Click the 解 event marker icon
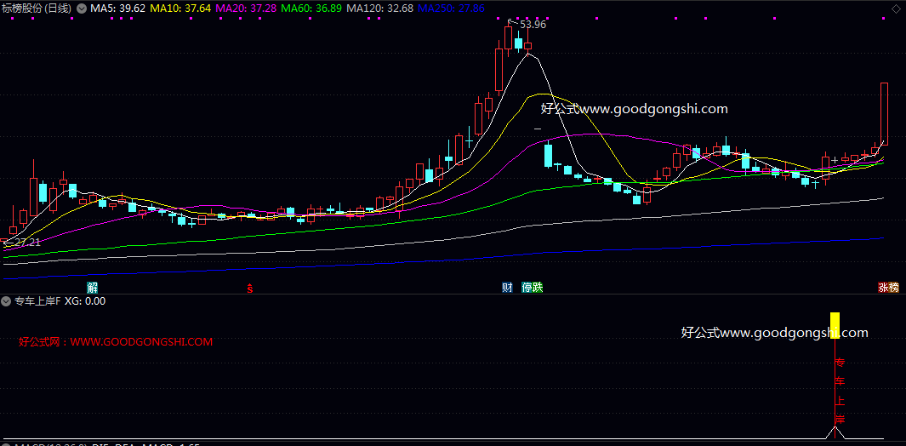Screen dimensions: 906x446 [x=92, y=288]
